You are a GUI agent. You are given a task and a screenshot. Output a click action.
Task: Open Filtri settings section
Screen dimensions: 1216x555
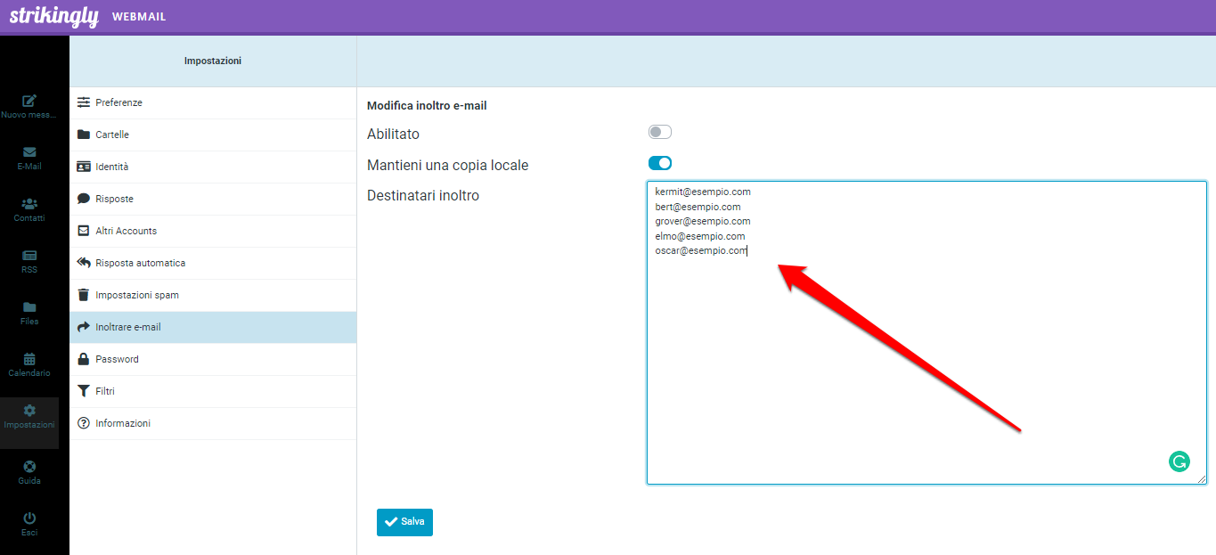[x=213, y=391]
